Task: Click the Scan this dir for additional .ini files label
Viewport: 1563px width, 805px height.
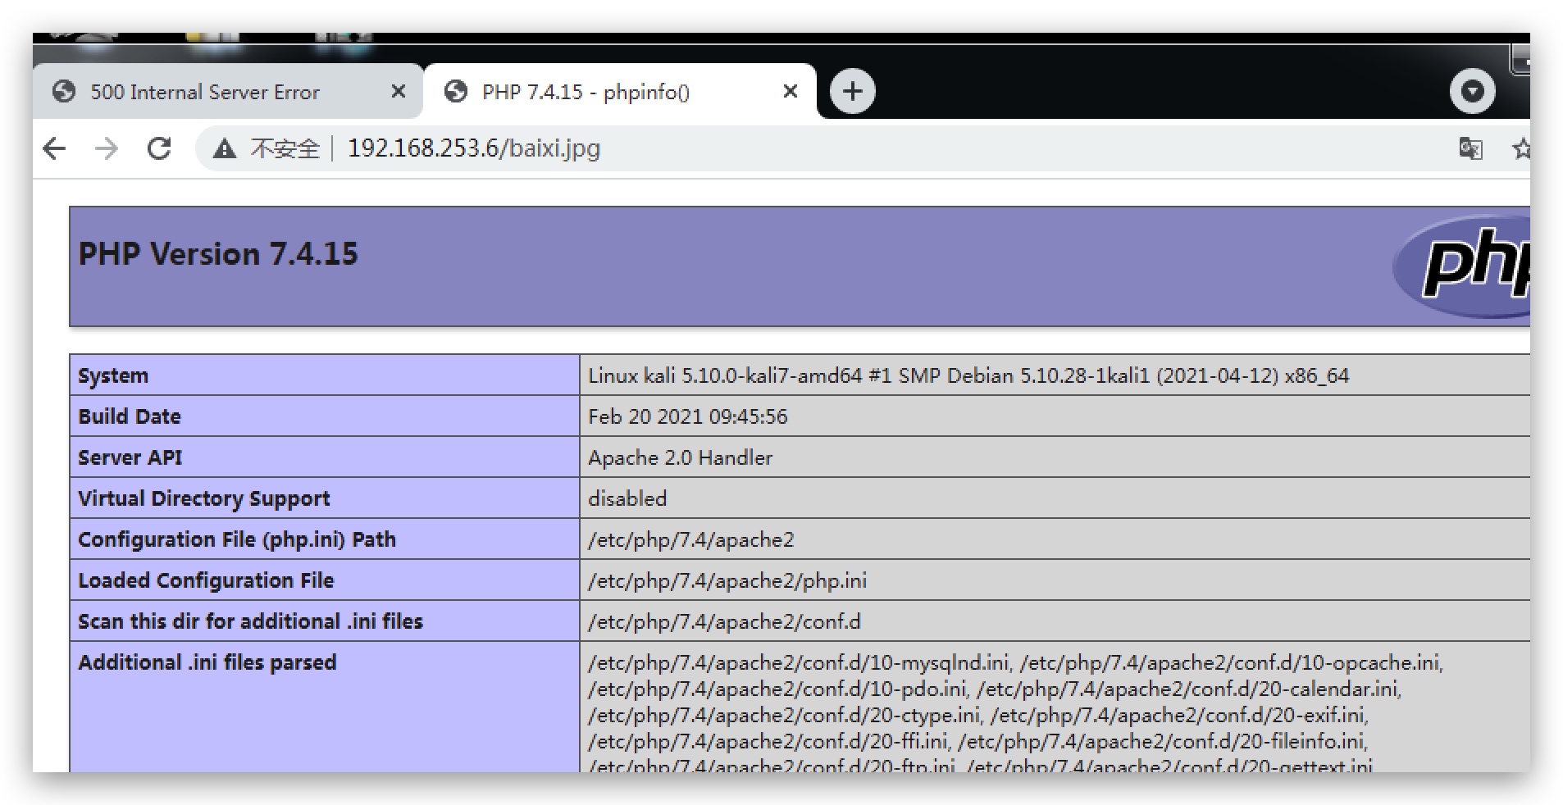Action: (250, 621)
